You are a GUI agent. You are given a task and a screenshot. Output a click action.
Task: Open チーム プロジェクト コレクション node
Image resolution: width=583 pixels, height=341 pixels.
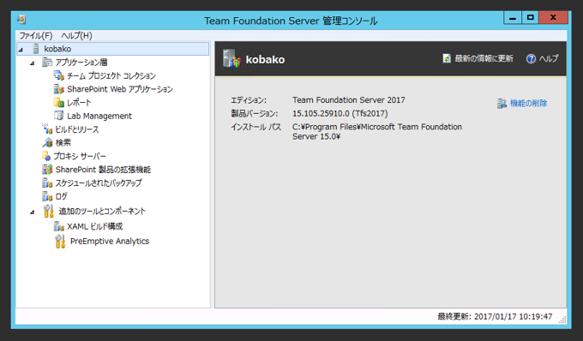pos(111,75)
